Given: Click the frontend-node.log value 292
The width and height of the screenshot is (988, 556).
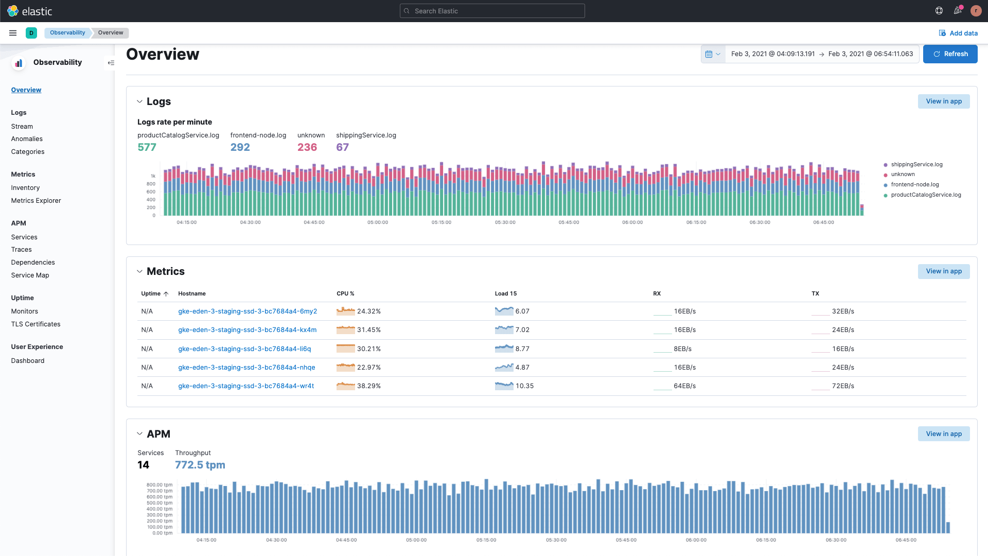Looking at the screenshot, I should click(240, 148).
